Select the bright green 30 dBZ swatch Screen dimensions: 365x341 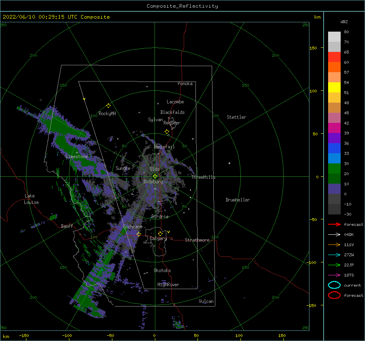point(334,168)
